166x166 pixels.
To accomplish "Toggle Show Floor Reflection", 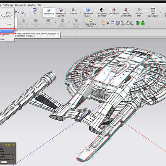I will pyautogui.click(x=24, y=23).
